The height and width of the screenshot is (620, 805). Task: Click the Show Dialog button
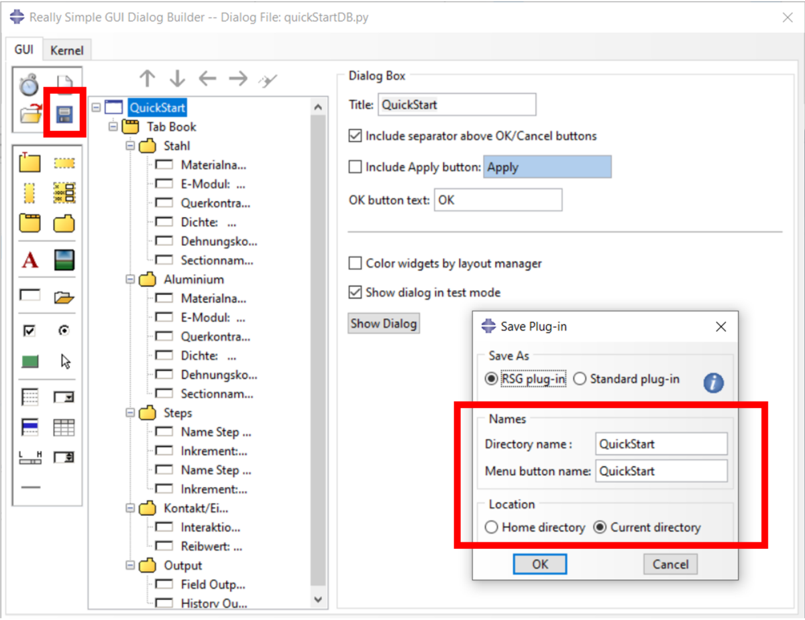pyautogui.click(x=384, y=323)
